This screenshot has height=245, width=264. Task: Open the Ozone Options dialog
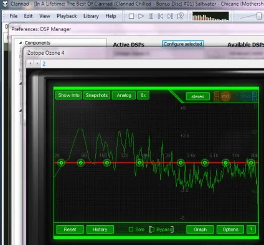pos(230,229)
